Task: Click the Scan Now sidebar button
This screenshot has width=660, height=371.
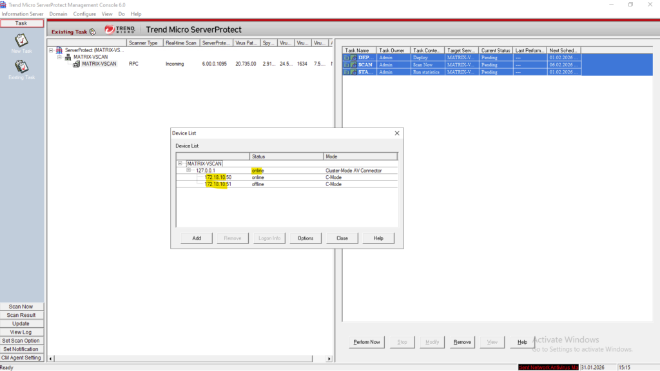Action: point(21,307)
